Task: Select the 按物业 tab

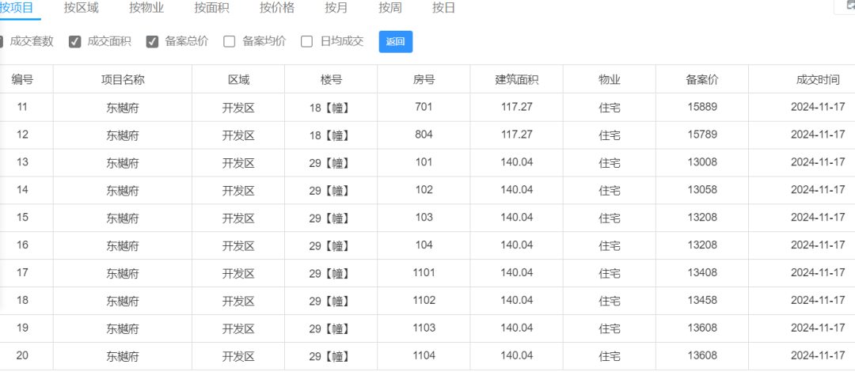Action: (146, 8)
